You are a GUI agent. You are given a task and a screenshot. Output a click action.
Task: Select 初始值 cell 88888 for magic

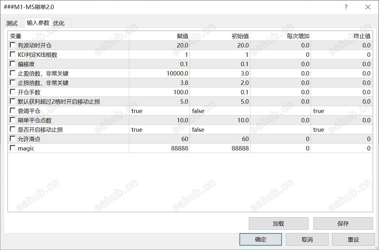(220, 148)
